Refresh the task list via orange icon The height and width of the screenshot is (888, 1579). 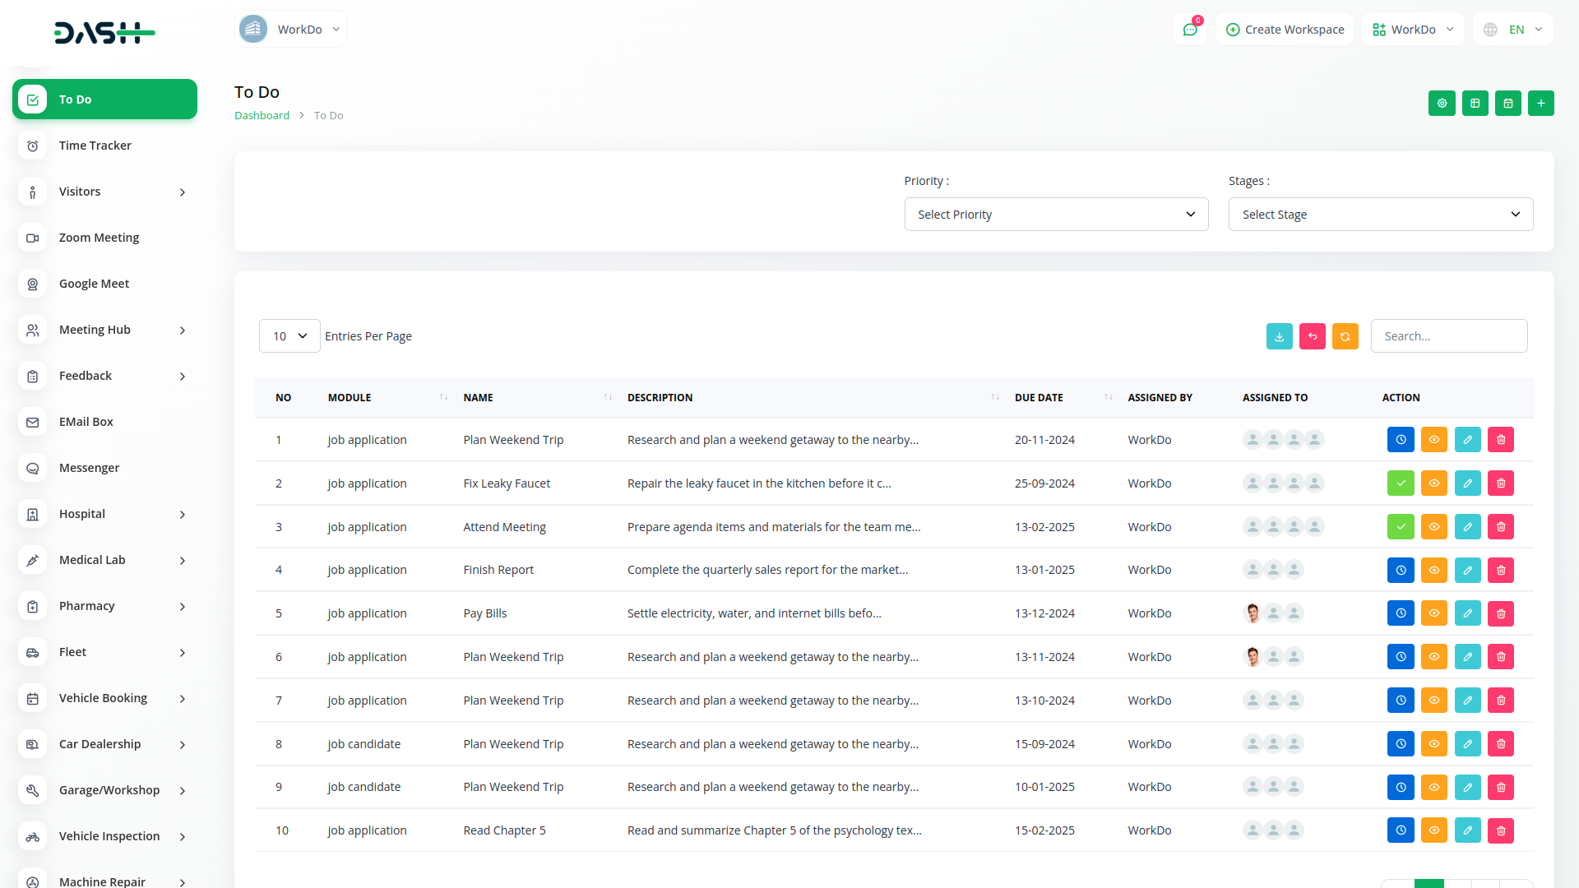tap(1345, 336)
